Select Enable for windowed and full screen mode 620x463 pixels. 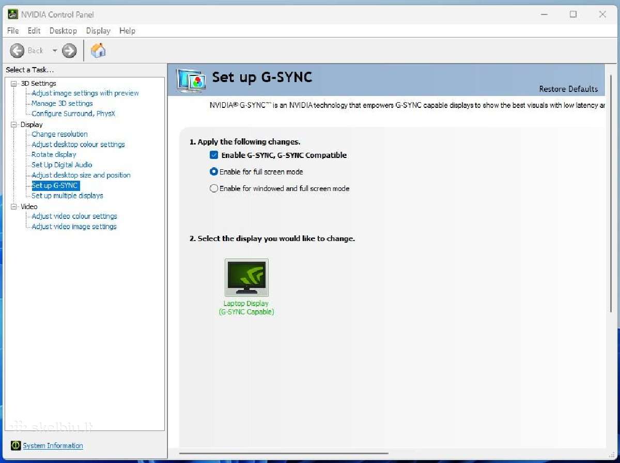pyautogui.click(x=214, y=188)
